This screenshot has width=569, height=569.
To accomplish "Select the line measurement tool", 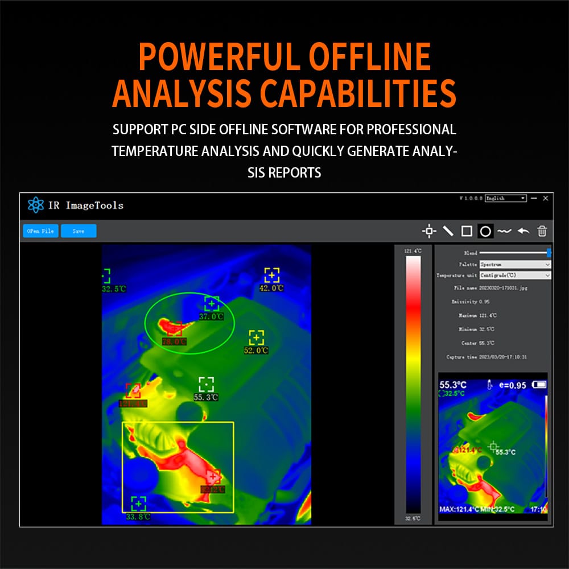I will coord(448,231).
